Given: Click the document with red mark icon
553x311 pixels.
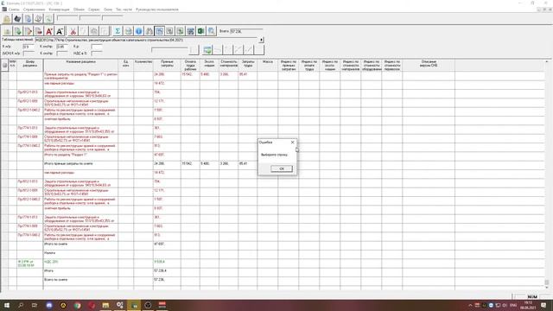Looking at the screenshot, I should 39,31.
